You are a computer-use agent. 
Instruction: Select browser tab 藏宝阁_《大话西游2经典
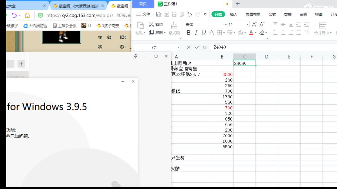click(x=78, y=6)
